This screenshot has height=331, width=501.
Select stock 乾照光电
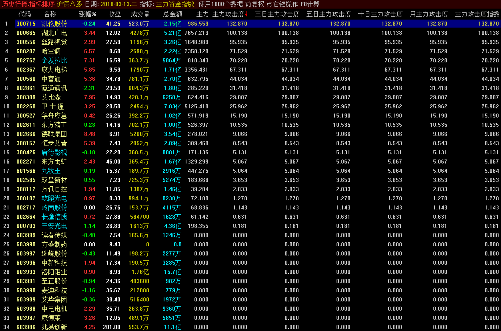point(54,198)
